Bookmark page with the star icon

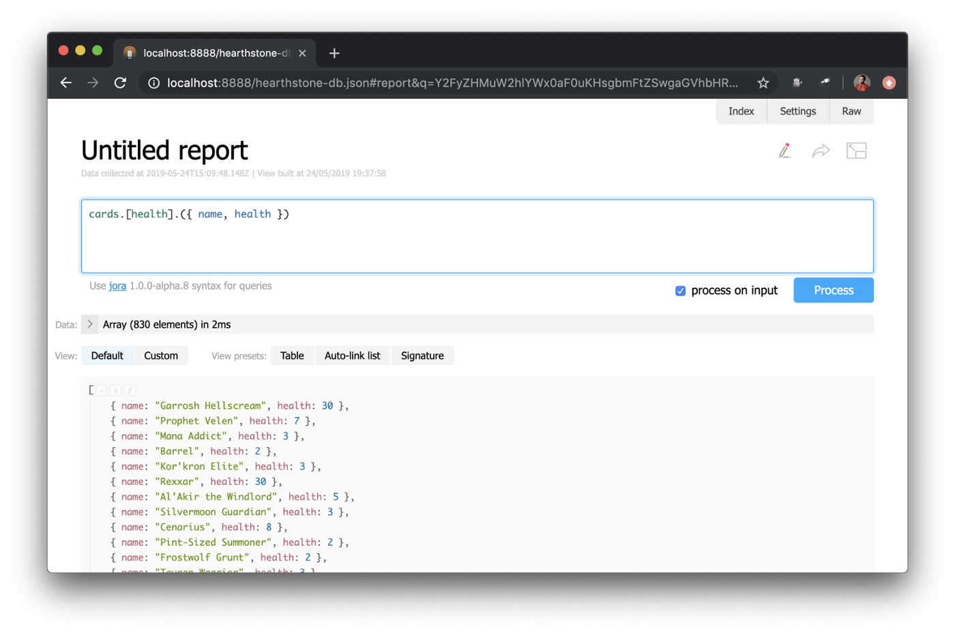click(763, 83)
